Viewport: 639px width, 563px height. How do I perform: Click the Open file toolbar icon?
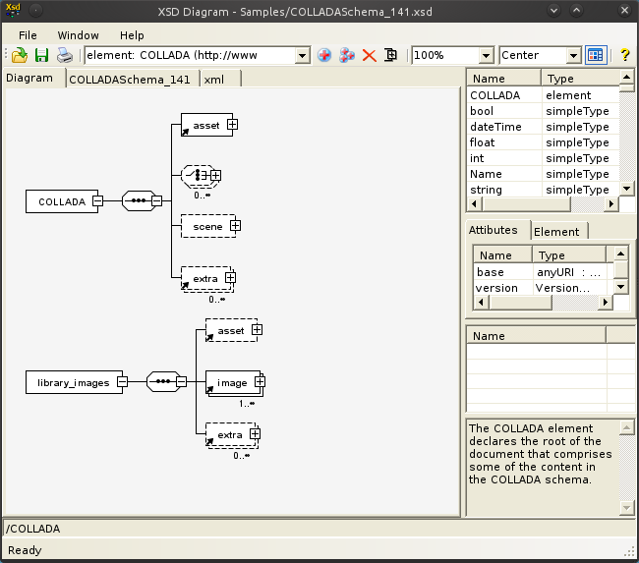19,55
